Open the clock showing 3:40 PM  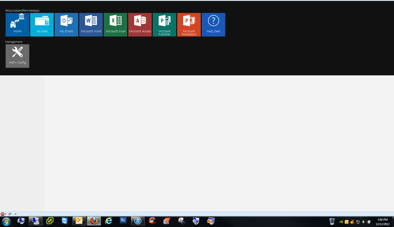point(383,222)
